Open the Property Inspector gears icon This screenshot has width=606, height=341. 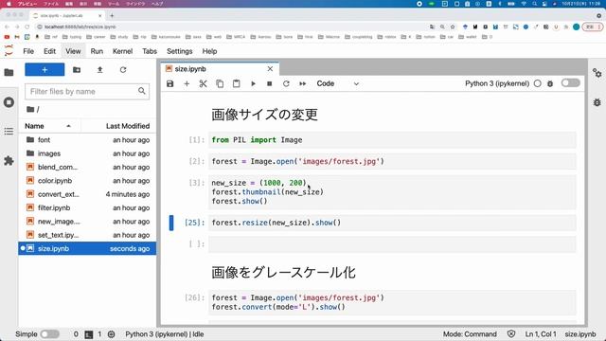597,73
